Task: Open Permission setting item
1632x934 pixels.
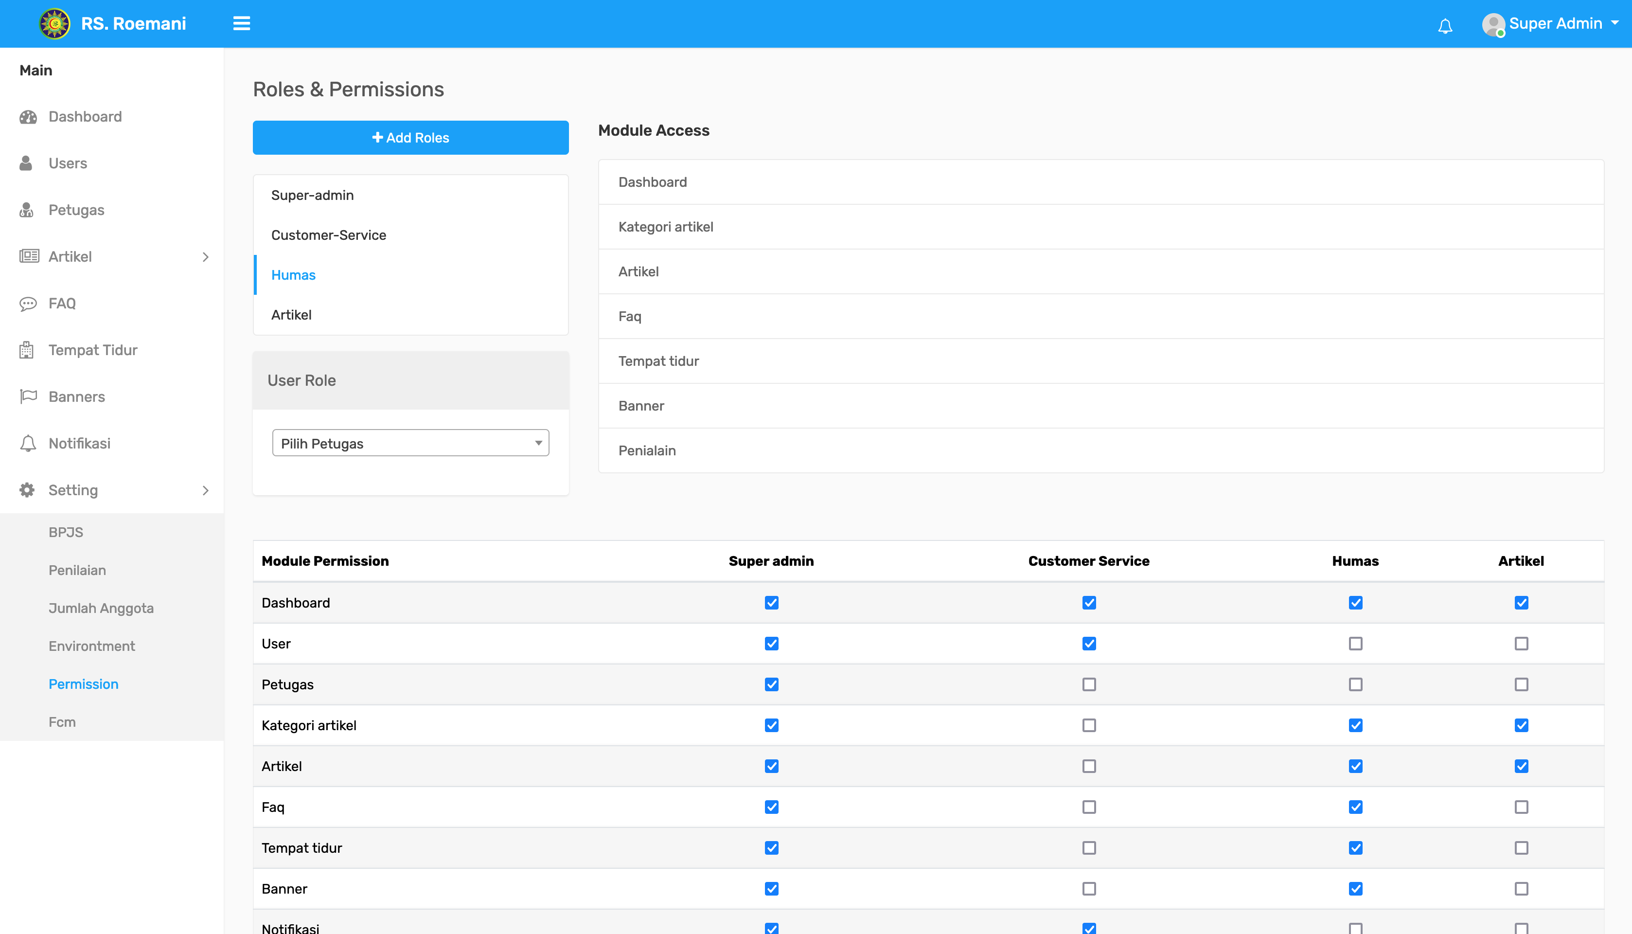Action: (x=83, y=684)
